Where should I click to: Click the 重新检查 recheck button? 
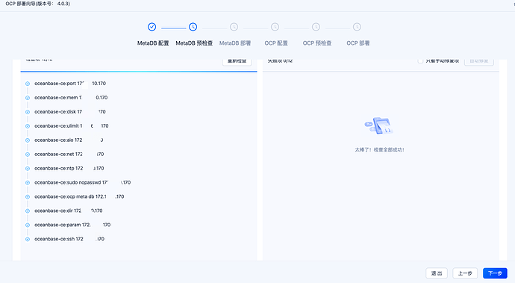237,61
